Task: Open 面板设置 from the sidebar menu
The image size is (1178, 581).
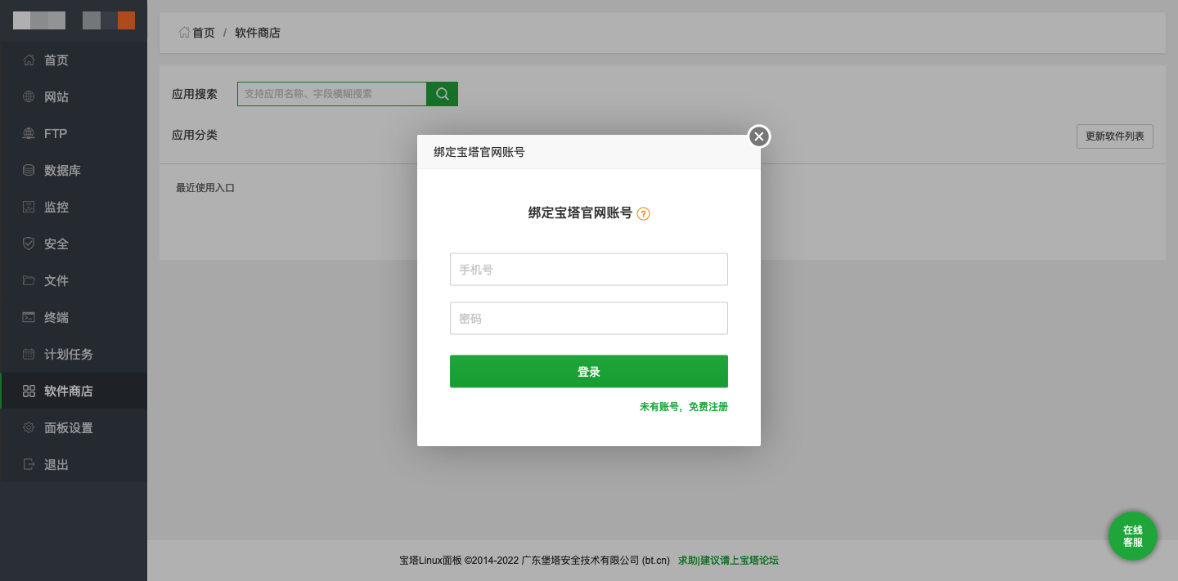Action: [69, 427]
